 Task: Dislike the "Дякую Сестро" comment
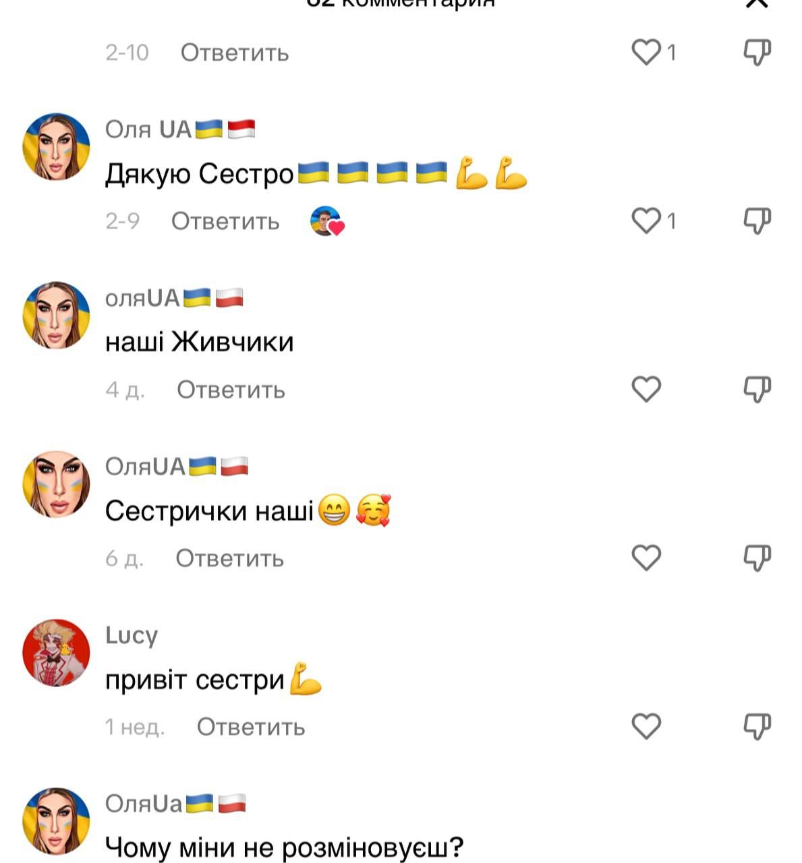tap(757, 220)
